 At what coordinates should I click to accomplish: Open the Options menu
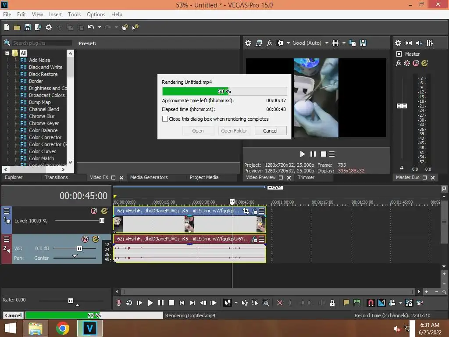(96, 14)
